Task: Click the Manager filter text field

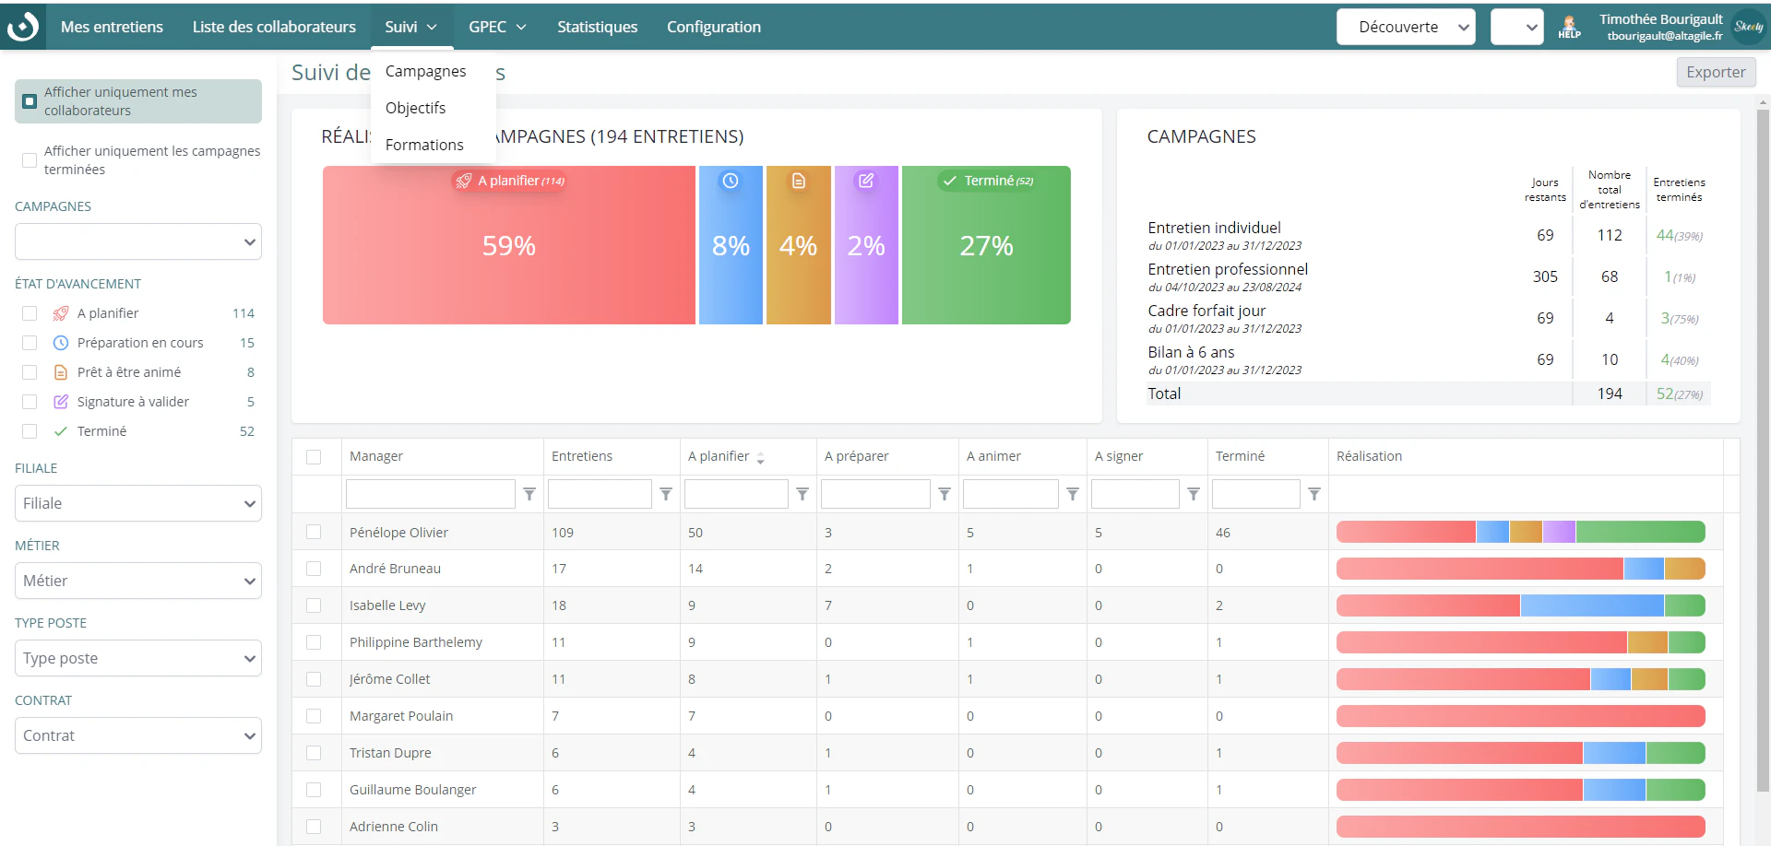Action: click(430, 494)
